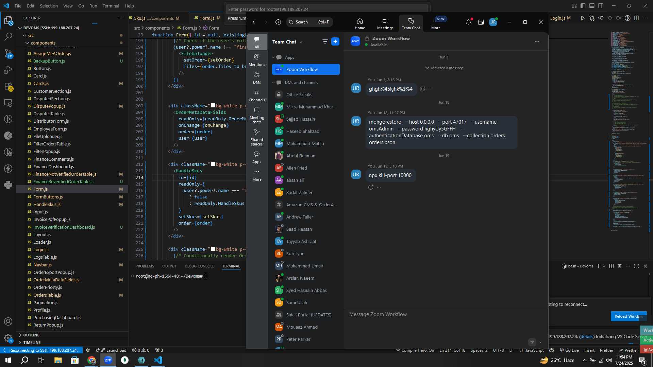The height and width of the screenshot is (367, 653).
Task: Open Zoom Meetings tab
Action: pos(385,24)
